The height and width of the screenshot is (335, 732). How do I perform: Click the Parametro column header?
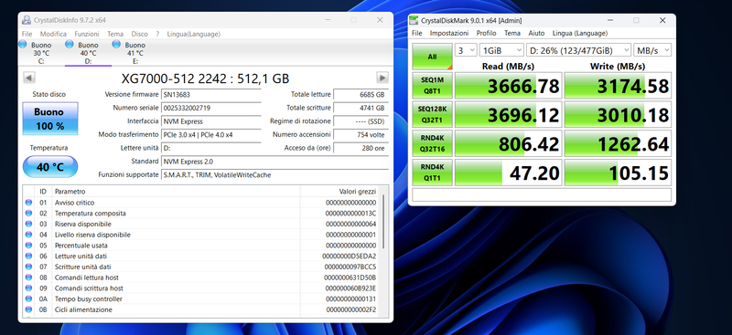176,192
